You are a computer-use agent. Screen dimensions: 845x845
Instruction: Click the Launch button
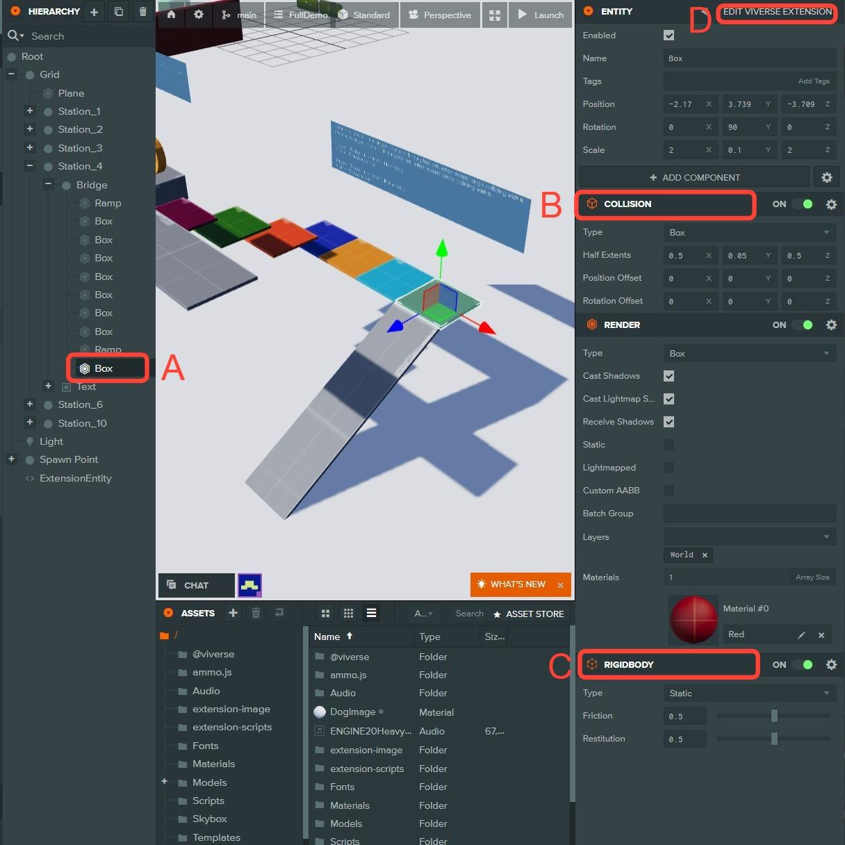541,15
